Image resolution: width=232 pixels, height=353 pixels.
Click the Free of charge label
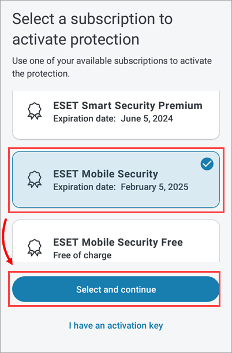pyautogui.click(x=83, y=255)
